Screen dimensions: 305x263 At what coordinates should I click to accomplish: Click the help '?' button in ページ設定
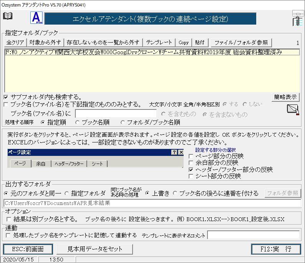point(174,152)
